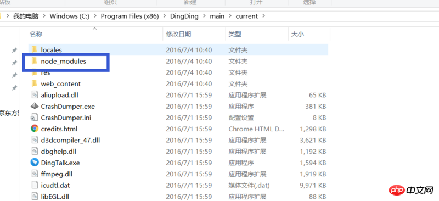Select the aliupload.dll file name
The image size is (439, 201).
[x=59, y=95]
